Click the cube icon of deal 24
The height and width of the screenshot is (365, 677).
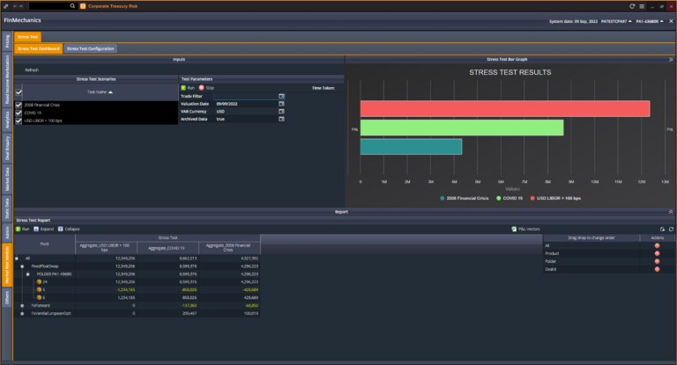pyautogui.click(x=39, y=281)
